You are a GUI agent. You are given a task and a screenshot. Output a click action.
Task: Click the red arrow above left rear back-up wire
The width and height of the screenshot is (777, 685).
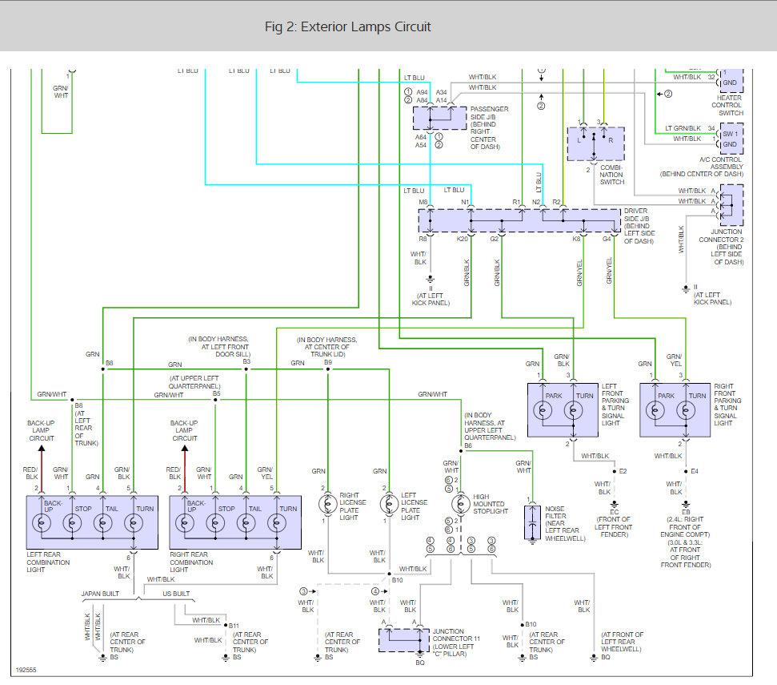click(42, 449)
